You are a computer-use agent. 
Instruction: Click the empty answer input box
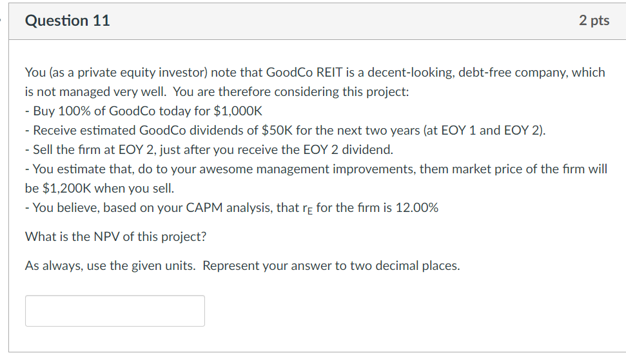(115, 311)
